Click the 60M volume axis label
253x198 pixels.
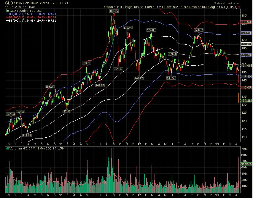click(x=244, y=155)
